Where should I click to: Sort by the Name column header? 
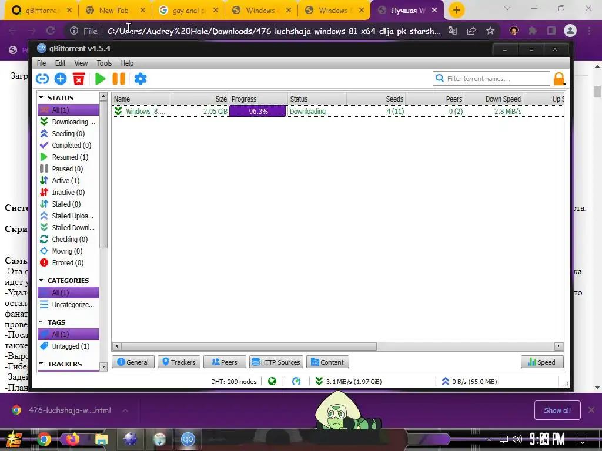click(x=141, y=99)
